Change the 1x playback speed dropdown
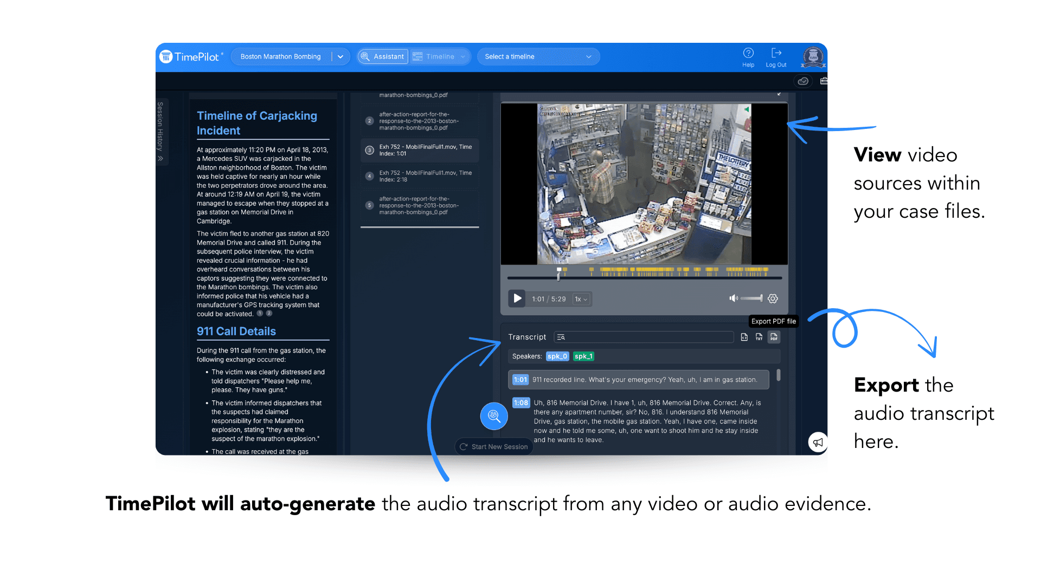 pyautogui.click(x=581, y=299)
